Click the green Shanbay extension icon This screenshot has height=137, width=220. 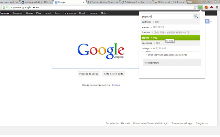pyautogui.click(x=200, y=7)
